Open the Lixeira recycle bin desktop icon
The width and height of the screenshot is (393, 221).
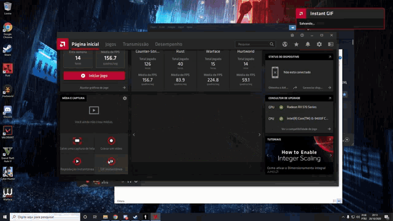(7, 8)
